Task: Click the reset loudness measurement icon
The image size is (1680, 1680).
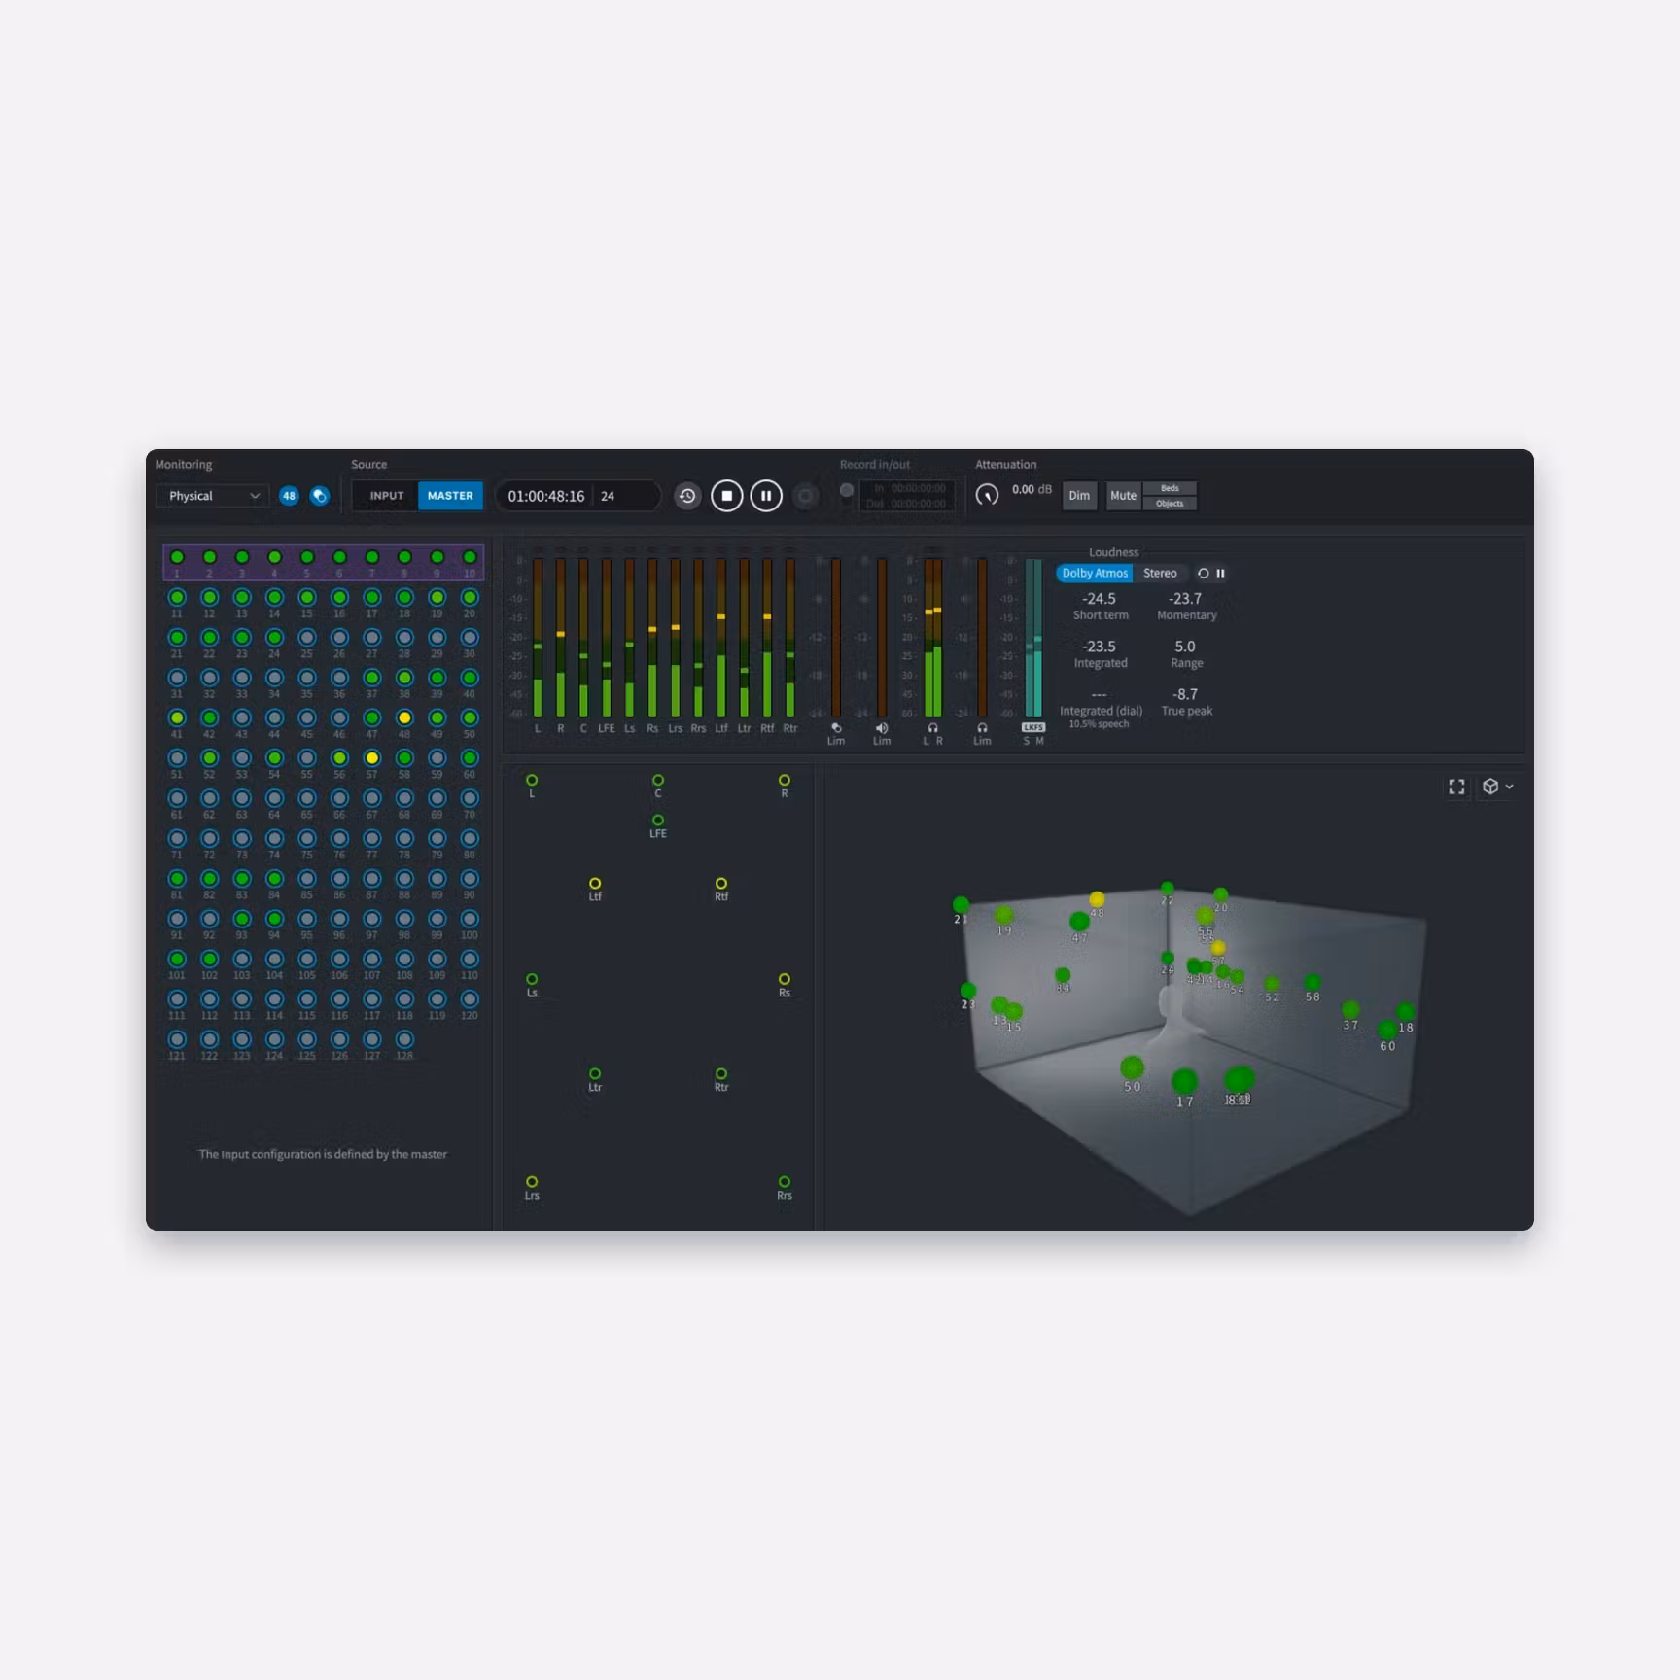Action: click(x=1204, y=574)
